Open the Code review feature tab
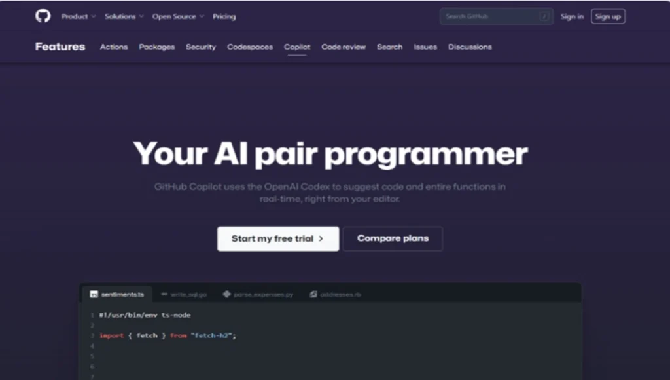 [344, 47]
